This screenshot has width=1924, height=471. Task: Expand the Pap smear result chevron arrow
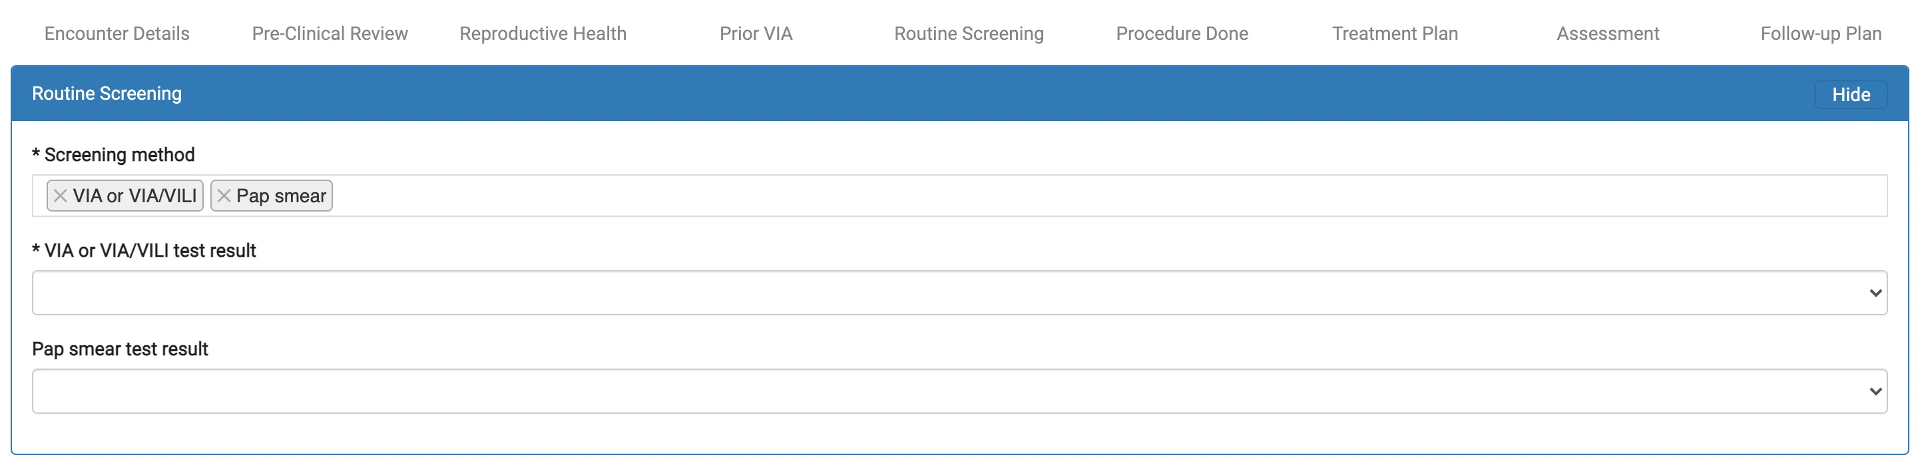point(1875,391)
